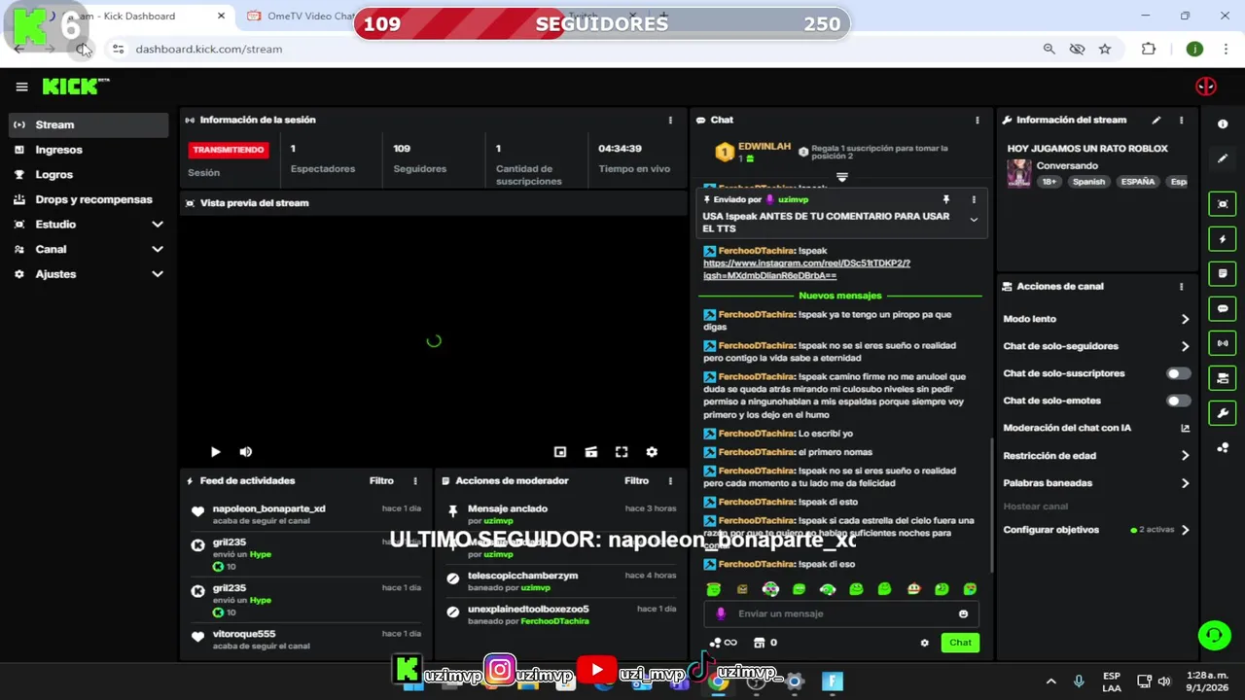The width and height of the screenshot is (1245, 700).
Task: Open Feed de actividades three-dot menu
Action: [x=415, y=481]
